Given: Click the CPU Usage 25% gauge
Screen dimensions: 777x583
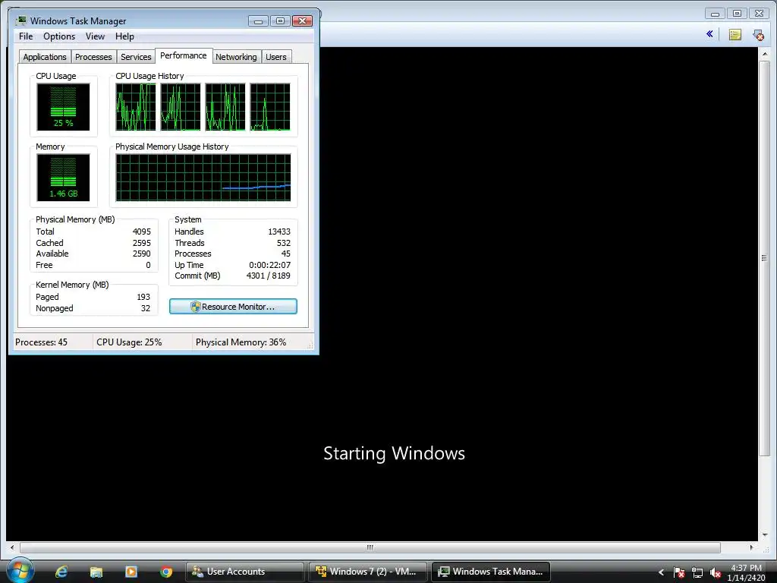Looking at the screenshot, I should (64, 106).
